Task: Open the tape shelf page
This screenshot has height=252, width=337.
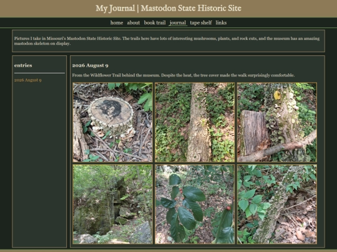Action: (x=201, y=23)
